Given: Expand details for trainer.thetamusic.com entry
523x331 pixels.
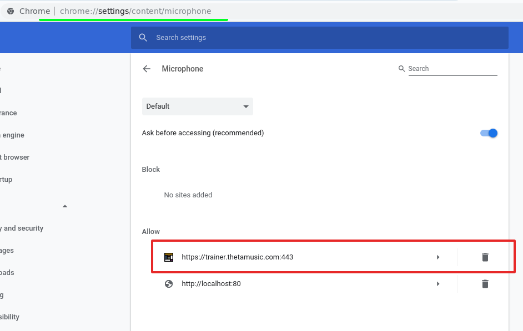Looking at the screenshot, I should (438, 257).
